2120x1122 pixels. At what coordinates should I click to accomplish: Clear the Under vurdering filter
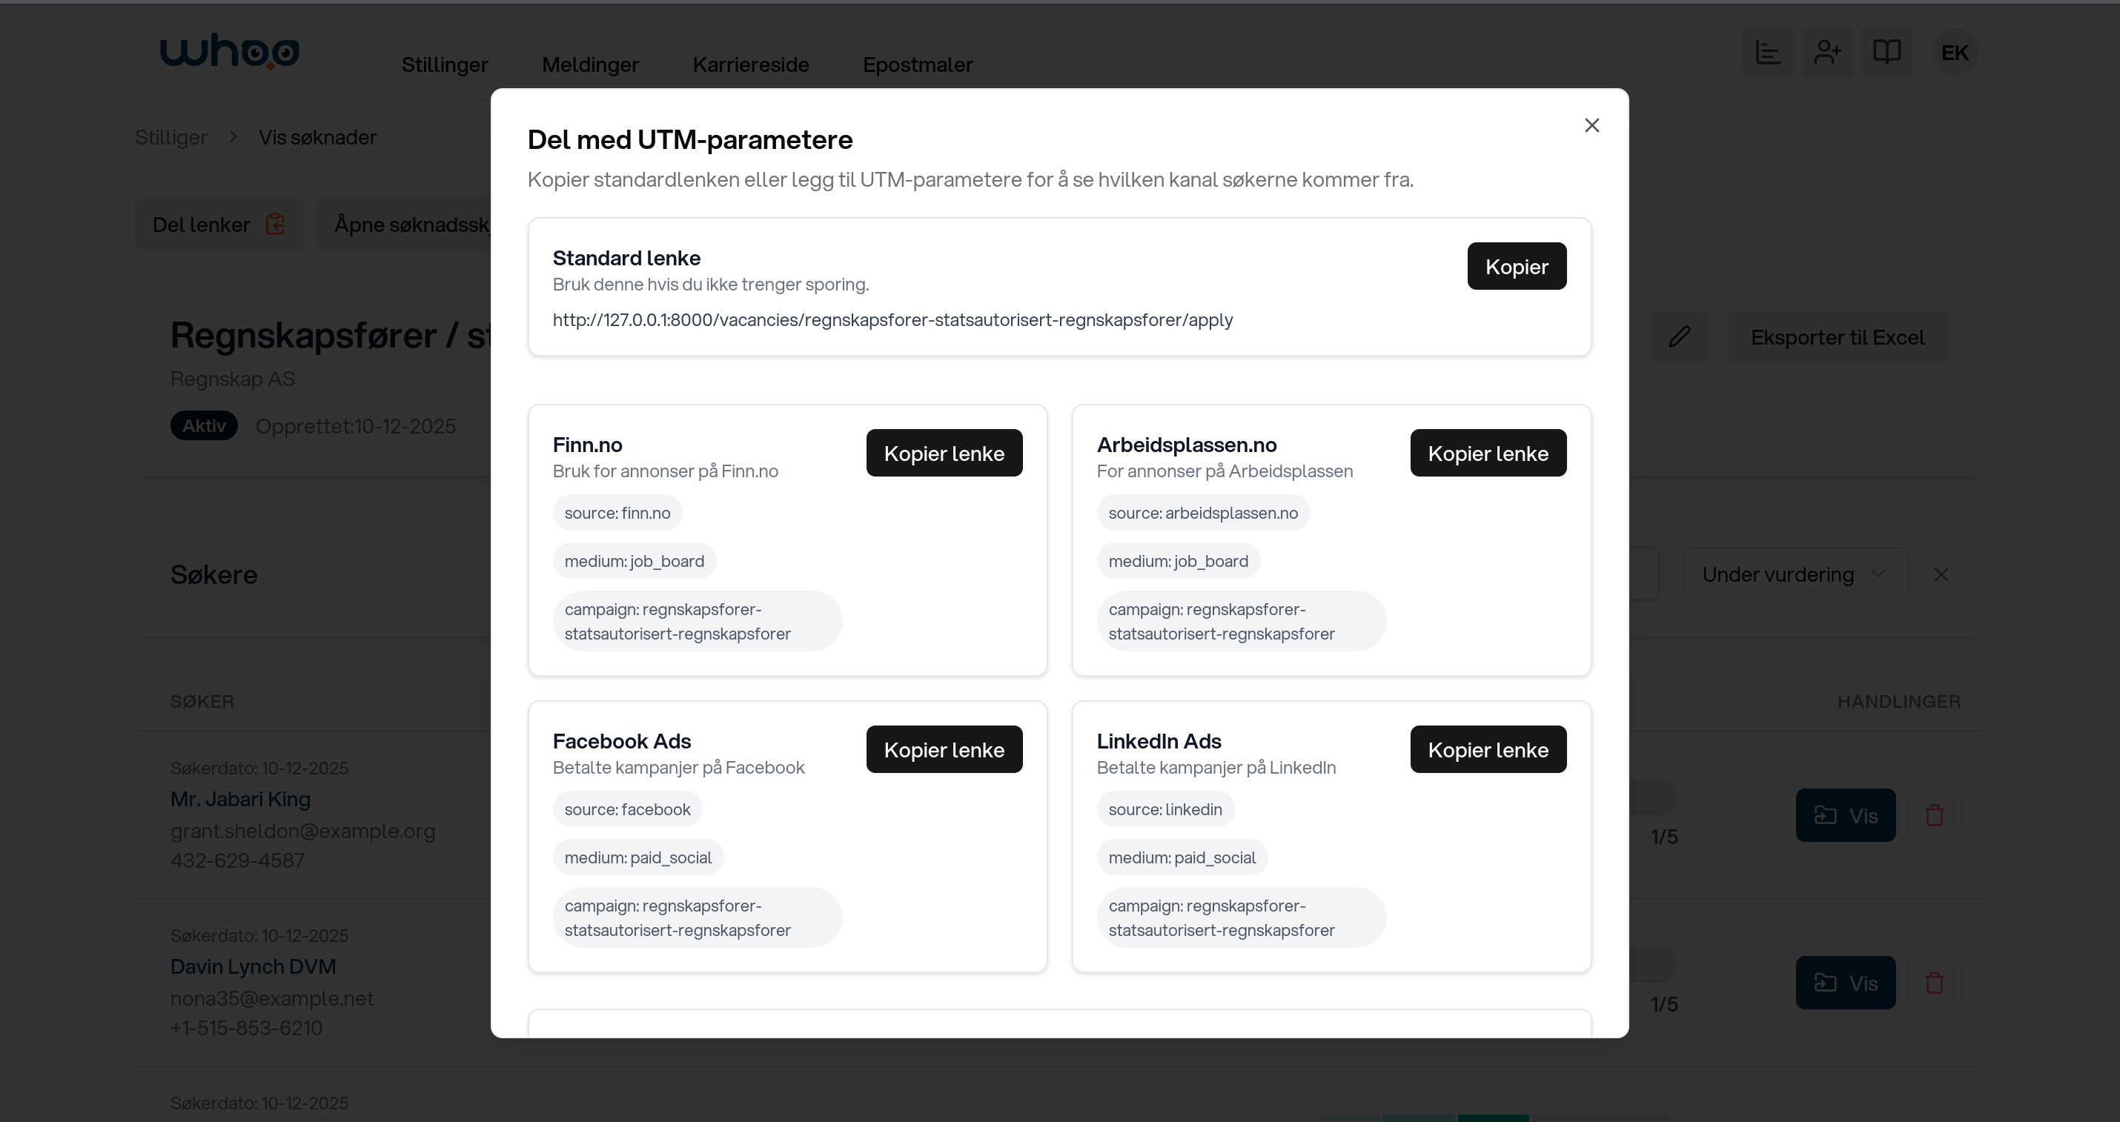tap(1941, 574)
